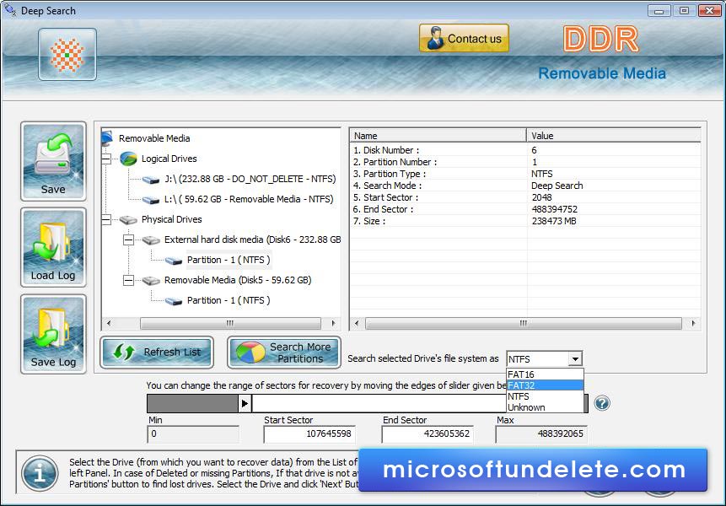Click the '5. Start Sector :' row
726x506 pixels.
pos(525,197)
